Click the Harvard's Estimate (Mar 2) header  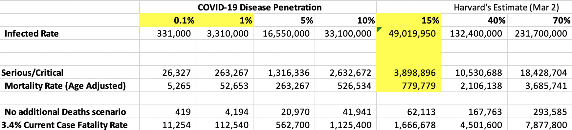tap(507, 7)
